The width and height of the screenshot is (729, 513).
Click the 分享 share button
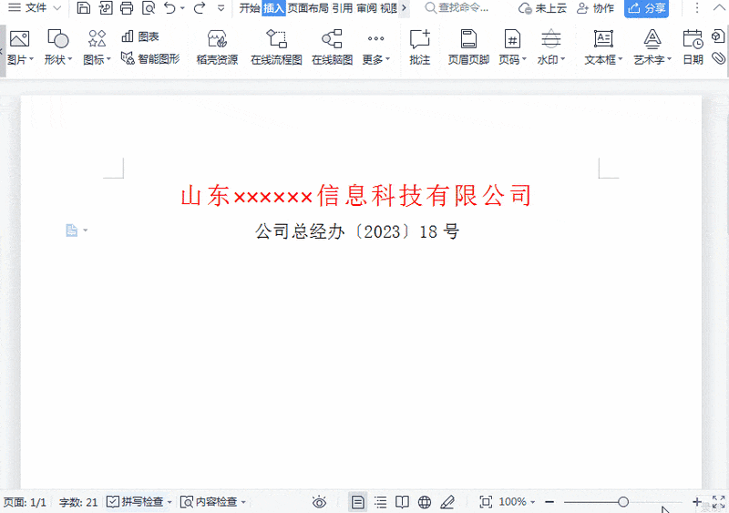coord(646,8)
